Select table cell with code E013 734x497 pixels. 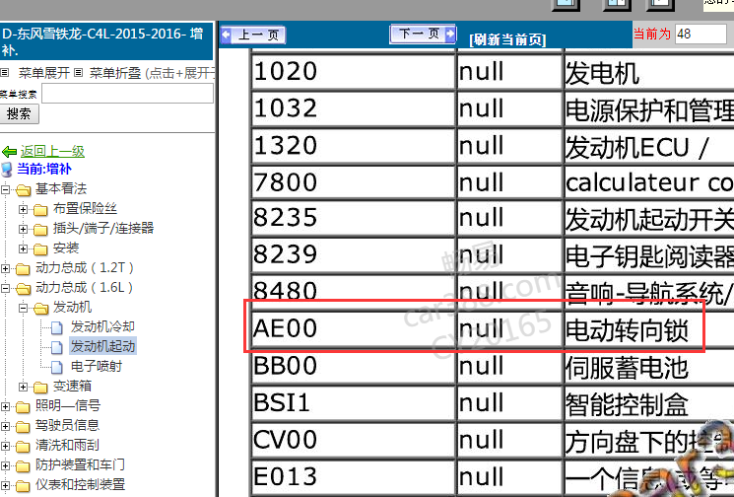(354, 477)
